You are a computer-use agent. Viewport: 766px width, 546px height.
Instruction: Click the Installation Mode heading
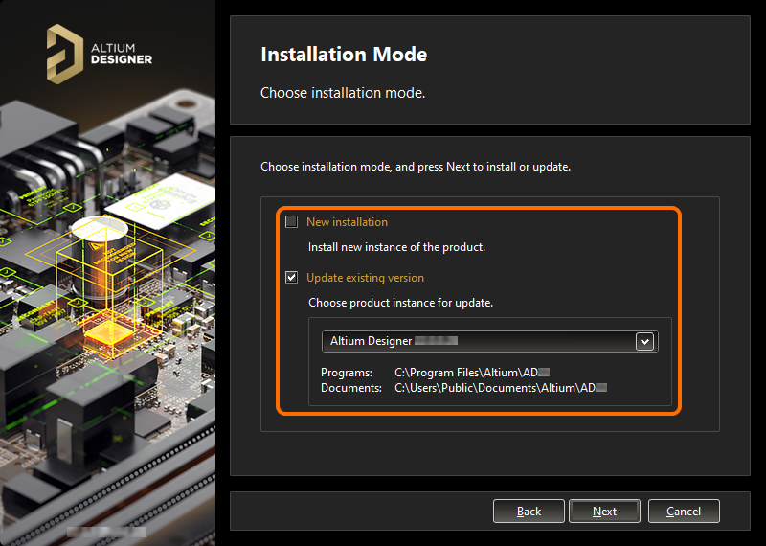pyautogui.click(x=344, y=55)
